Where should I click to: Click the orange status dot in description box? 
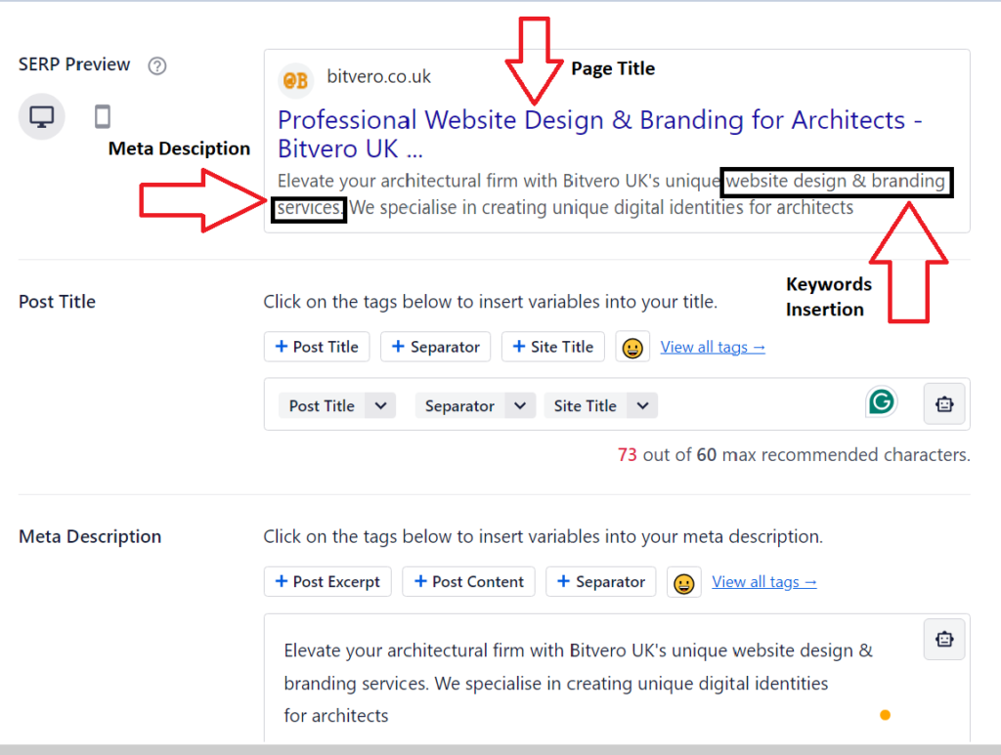[885, 715]
